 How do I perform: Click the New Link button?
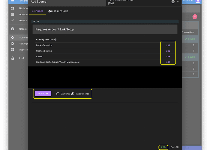pyautogui.click(x=43, y=94)
